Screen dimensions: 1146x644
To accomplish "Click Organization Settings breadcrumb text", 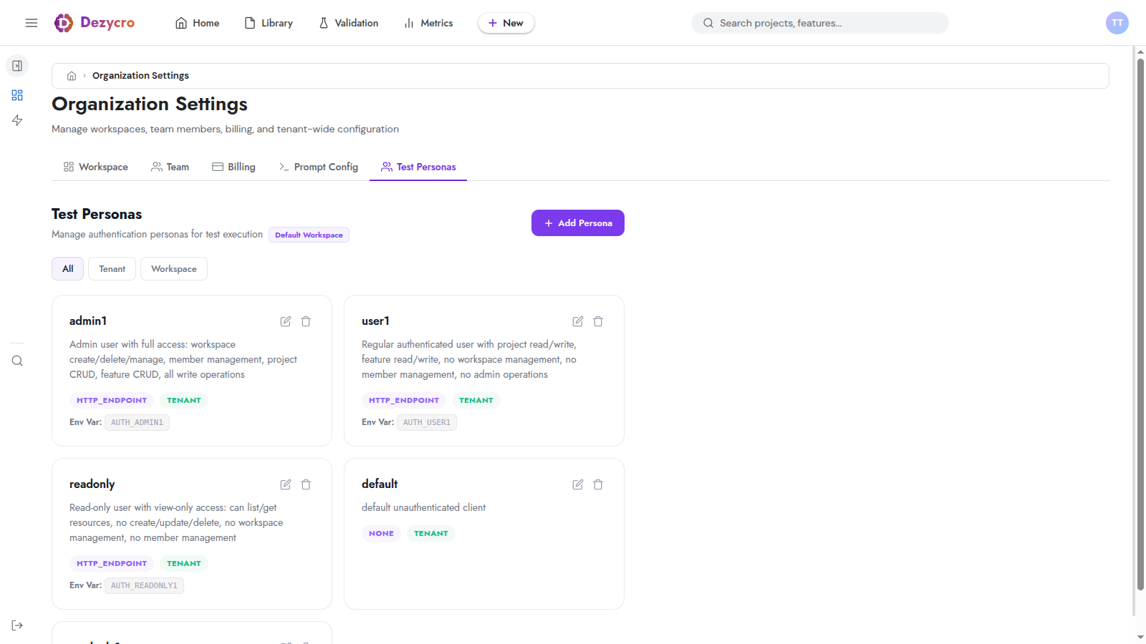I will tap(140, 76).
